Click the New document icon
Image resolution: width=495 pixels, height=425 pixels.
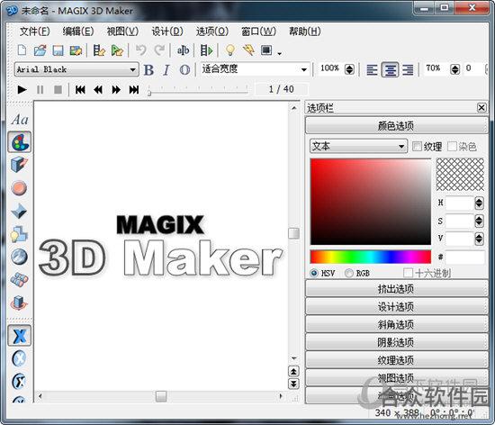pos(22,50)
